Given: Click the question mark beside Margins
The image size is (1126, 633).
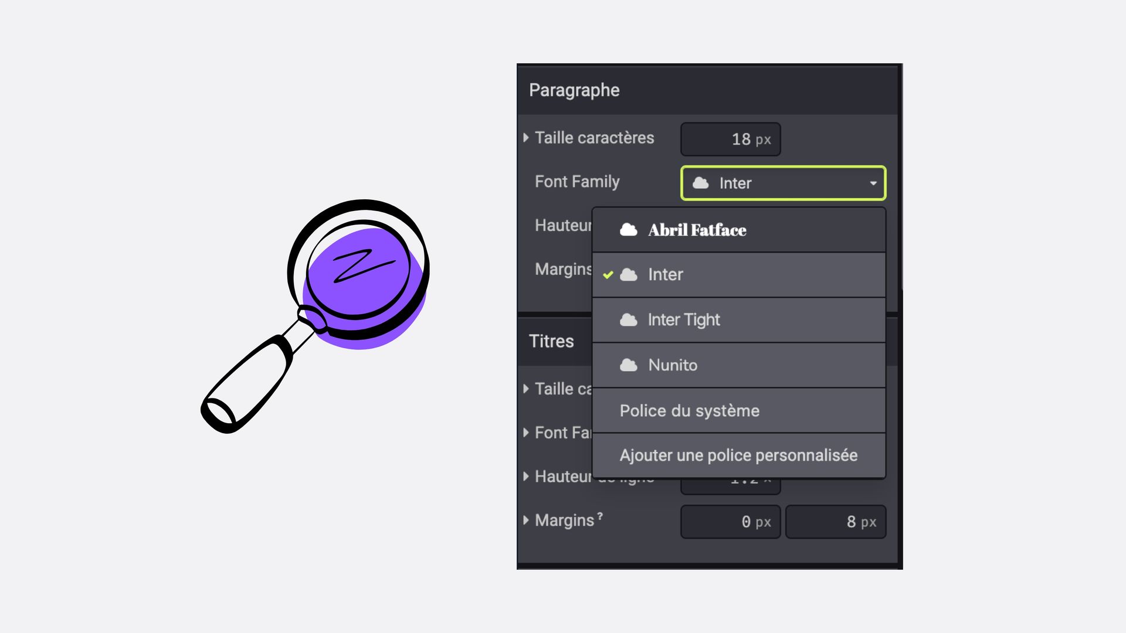Looking at the screenshot, I should (600, 516).
